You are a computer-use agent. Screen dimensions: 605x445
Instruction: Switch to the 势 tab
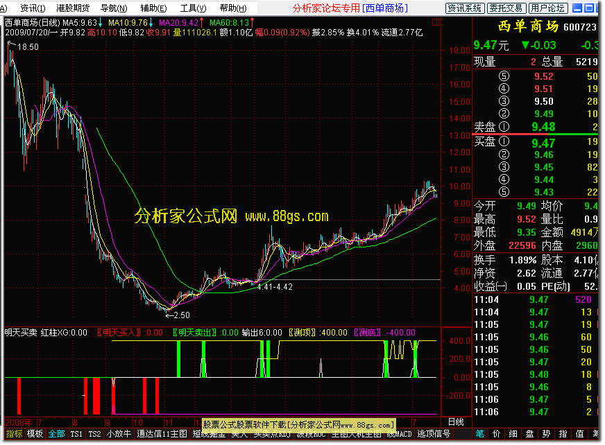click(546, 434)
